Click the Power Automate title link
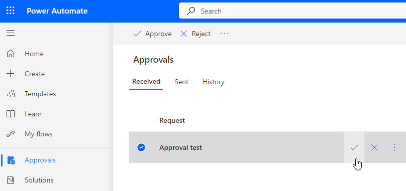This screenshot has height=191, width=406. [57, 11]
